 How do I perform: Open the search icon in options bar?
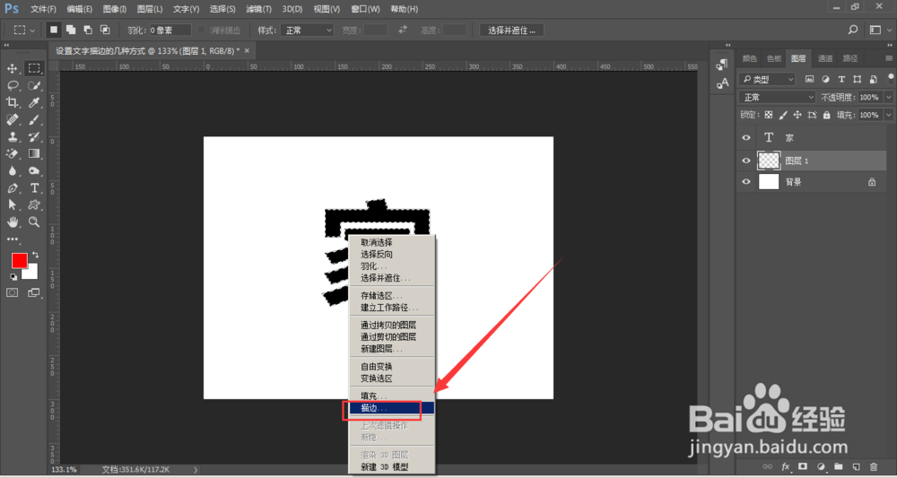coord(853,30)
